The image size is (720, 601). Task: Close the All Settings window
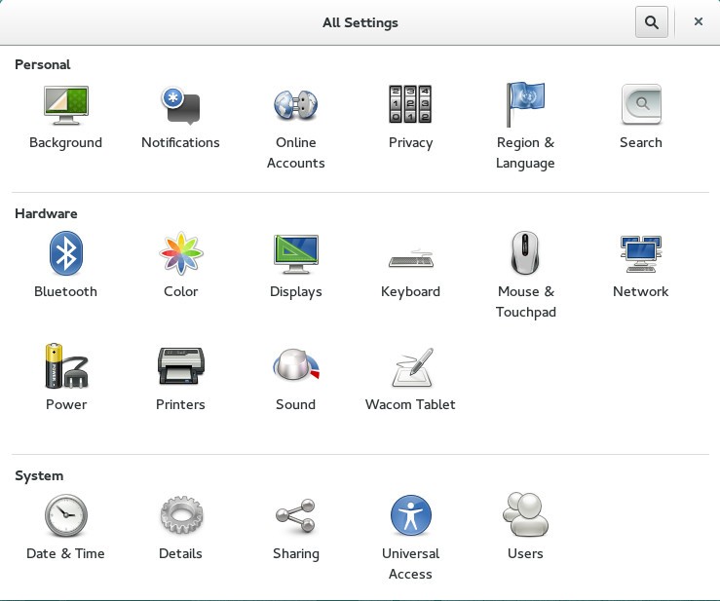pos(699,22)
